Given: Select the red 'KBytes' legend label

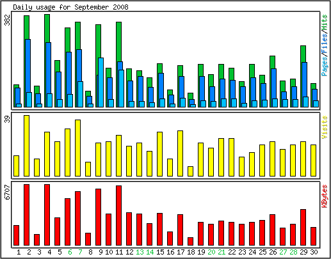Looking at the screenshot, I should [325, 196].
